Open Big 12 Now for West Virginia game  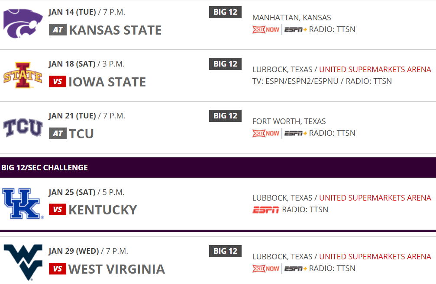point(266,268)
